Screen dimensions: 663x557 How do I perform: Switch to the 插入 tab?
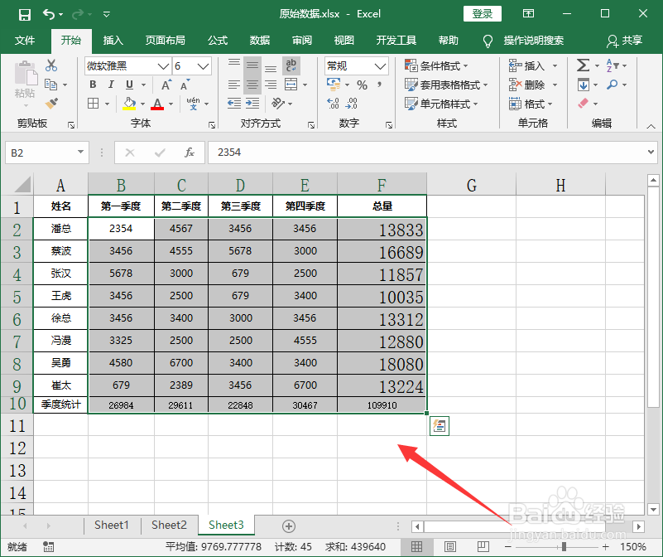point(113,41)
